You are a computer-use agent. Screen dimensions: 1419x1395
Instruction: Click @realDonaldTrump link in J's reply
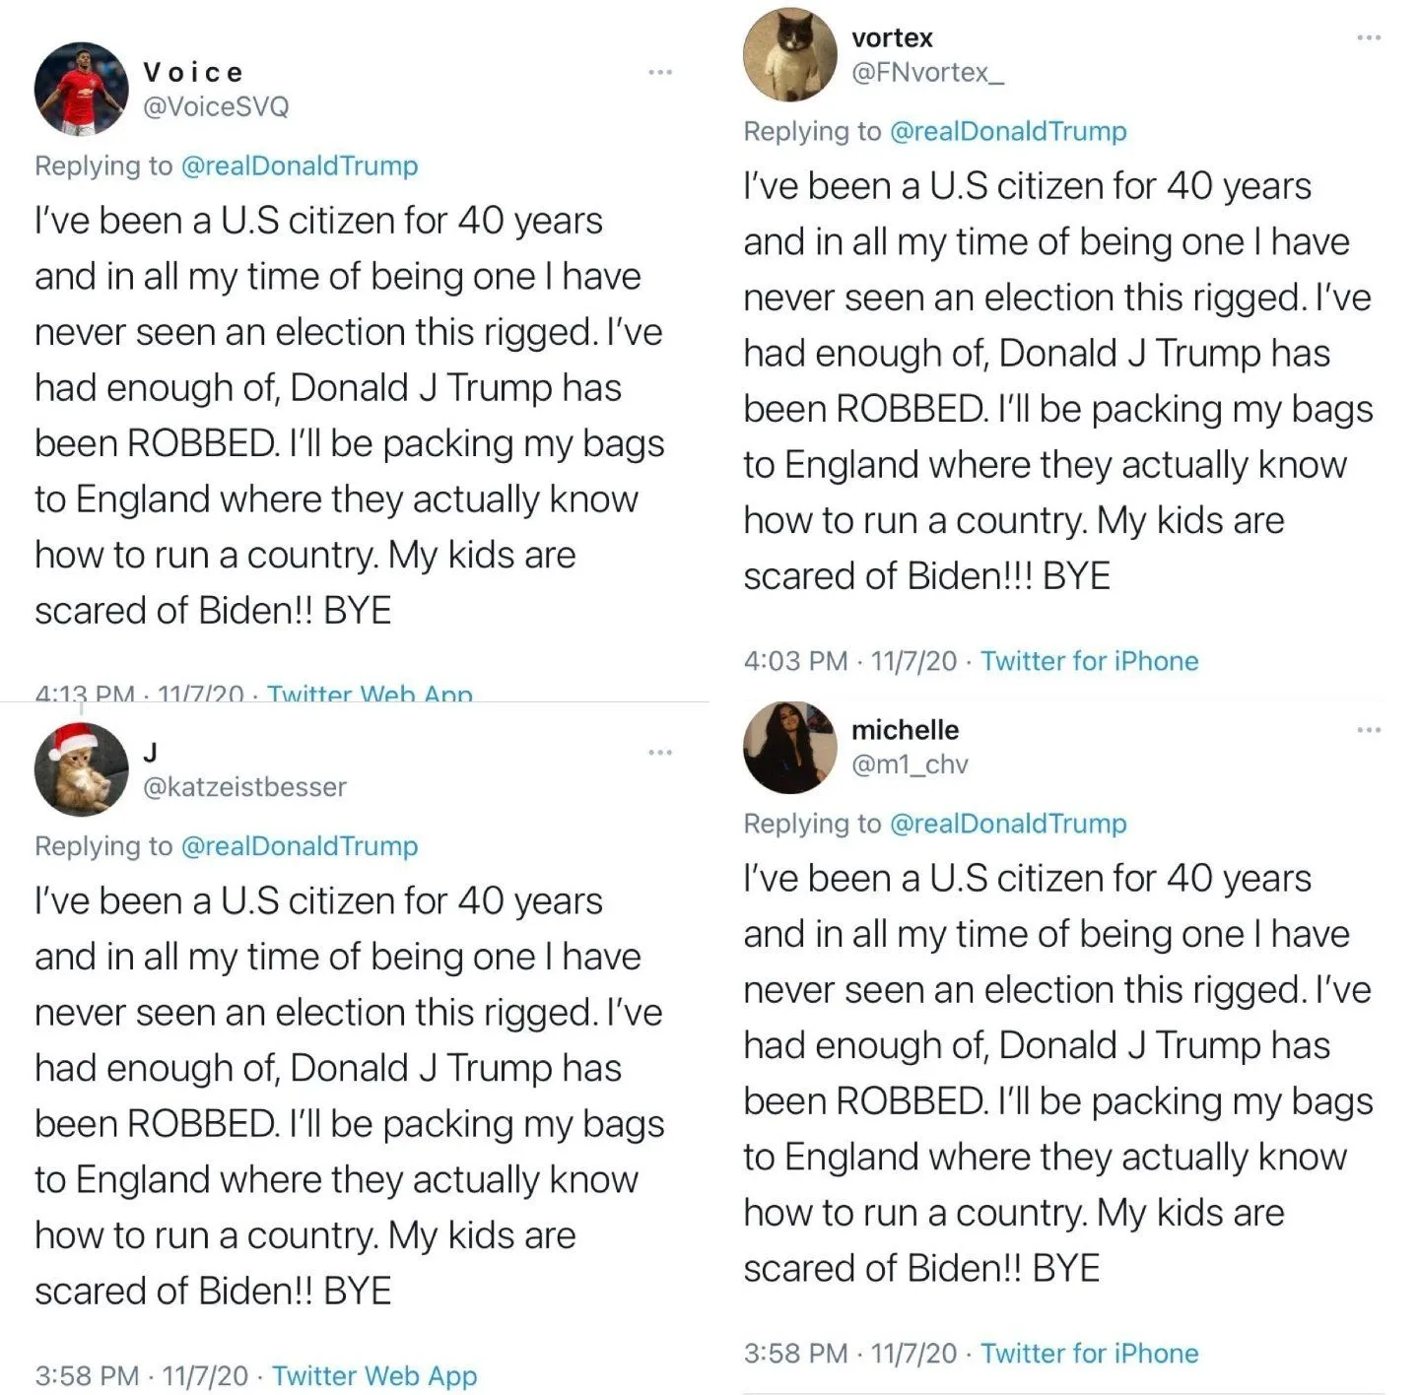coord(300,846)
